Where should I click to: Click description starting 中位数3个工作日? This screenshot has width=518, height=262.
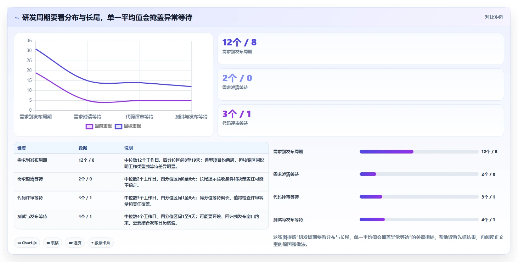(x=194, y=201)
